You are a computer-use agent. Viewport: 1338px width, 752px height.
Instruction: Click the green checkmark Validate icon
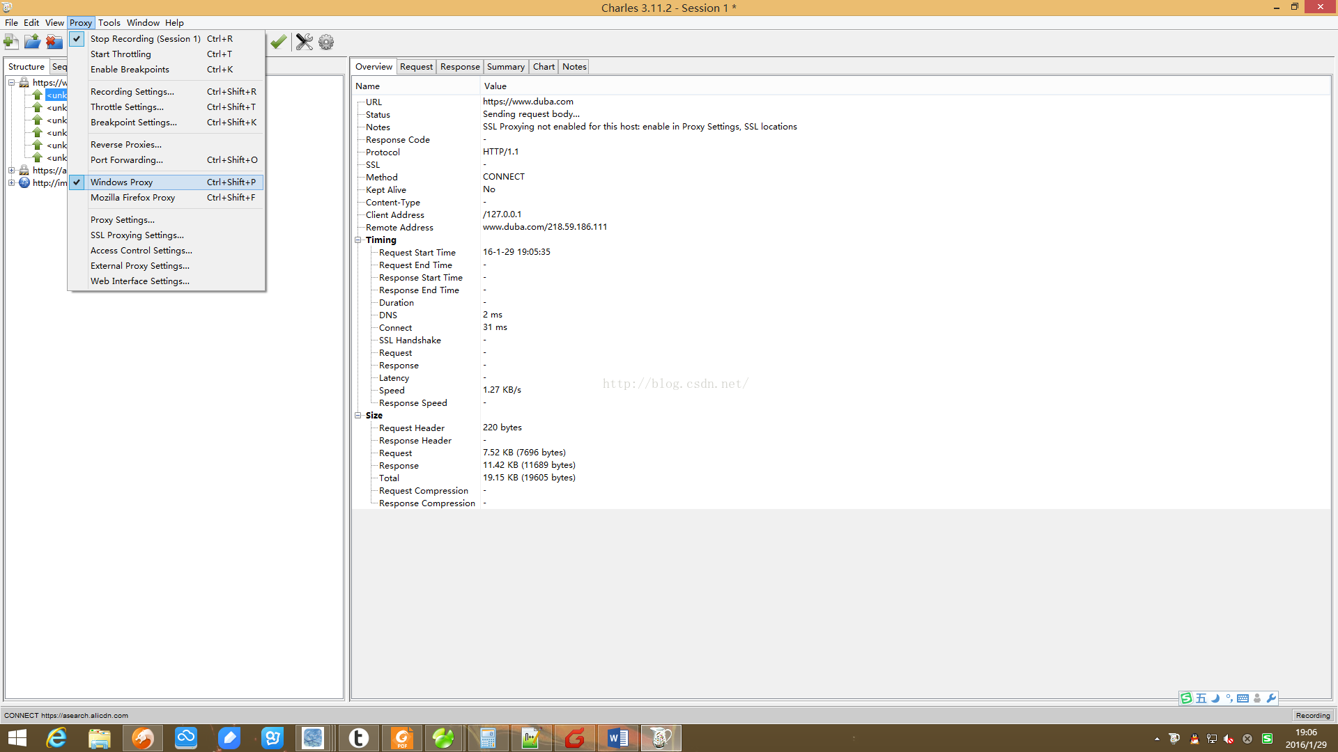279,42
